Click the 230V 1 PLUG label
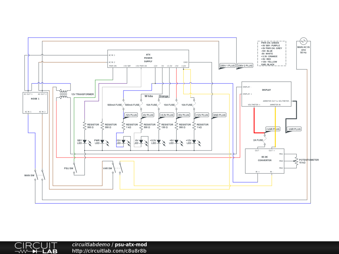 pyautogui.click(x=227, y=66)
